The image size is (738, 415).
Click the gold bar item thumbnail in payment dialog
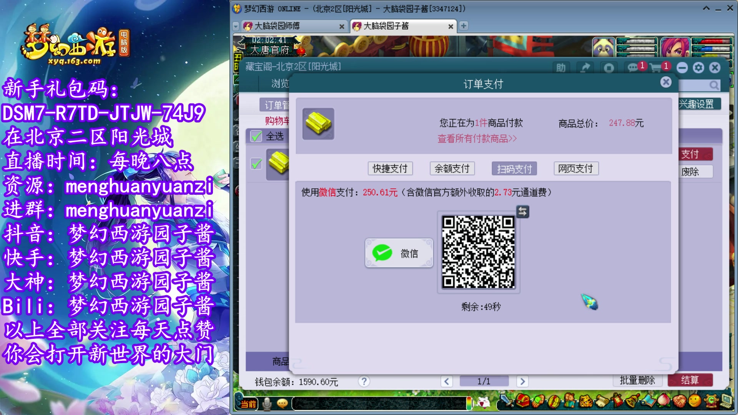tap(318, 124)
